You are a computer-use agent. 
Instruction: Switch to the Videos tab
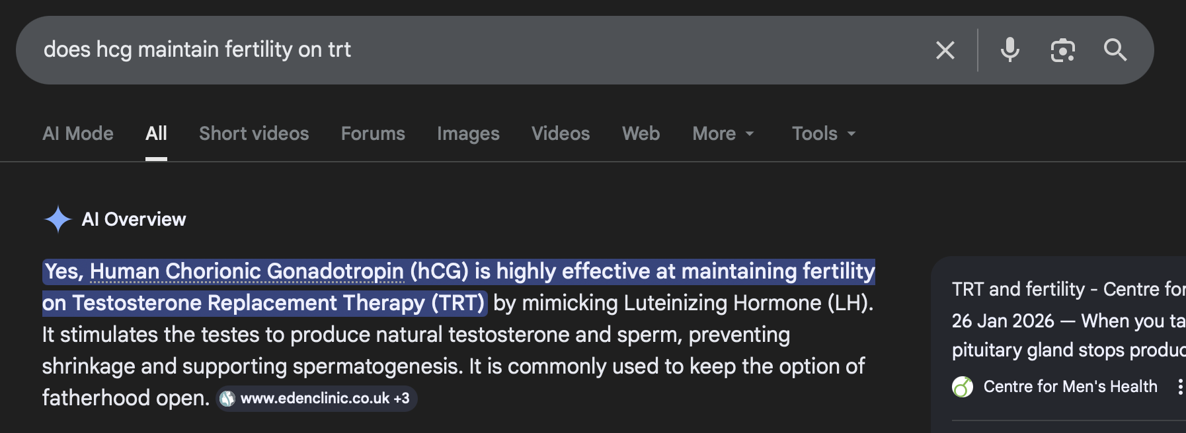tap(561, 133)
